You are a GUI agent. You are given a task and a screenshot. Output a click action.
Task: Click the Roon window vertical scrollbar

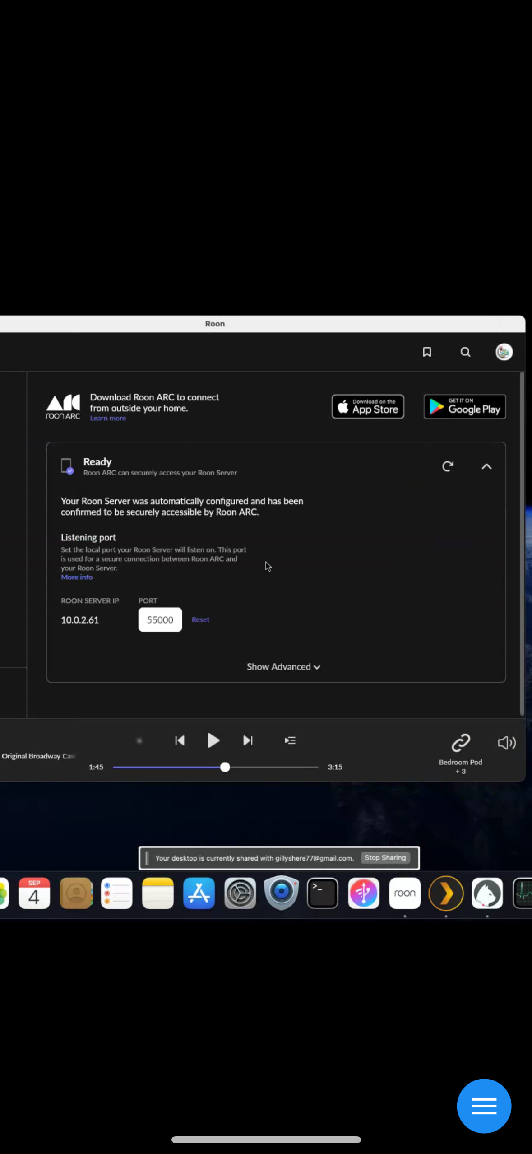coord(522,544)
